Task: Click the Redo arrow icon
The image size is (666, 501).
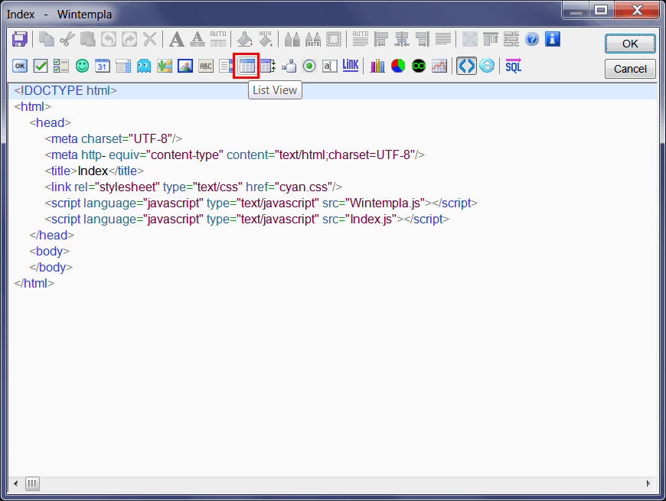Action: click(129, 40)
